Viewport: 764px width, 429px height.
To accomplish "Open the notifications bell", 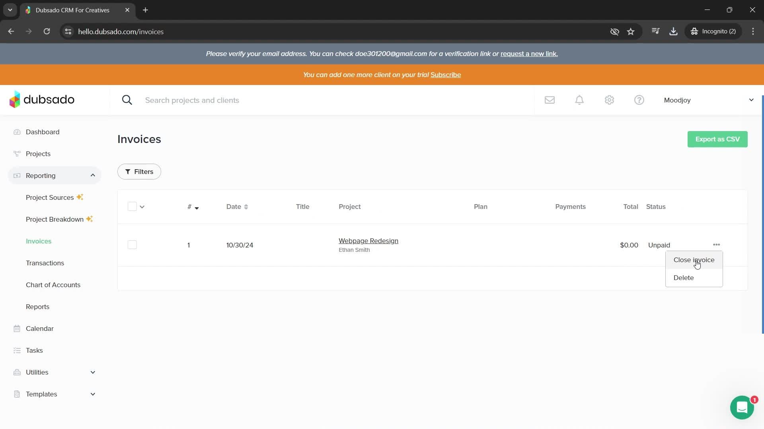I will tap(579, 100).
